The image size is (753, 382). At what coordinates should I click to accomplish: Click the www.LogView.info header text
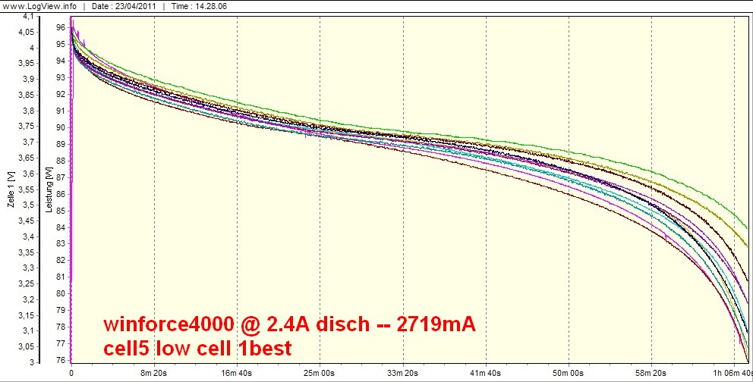pyautogui.click(x=39, y=6)
